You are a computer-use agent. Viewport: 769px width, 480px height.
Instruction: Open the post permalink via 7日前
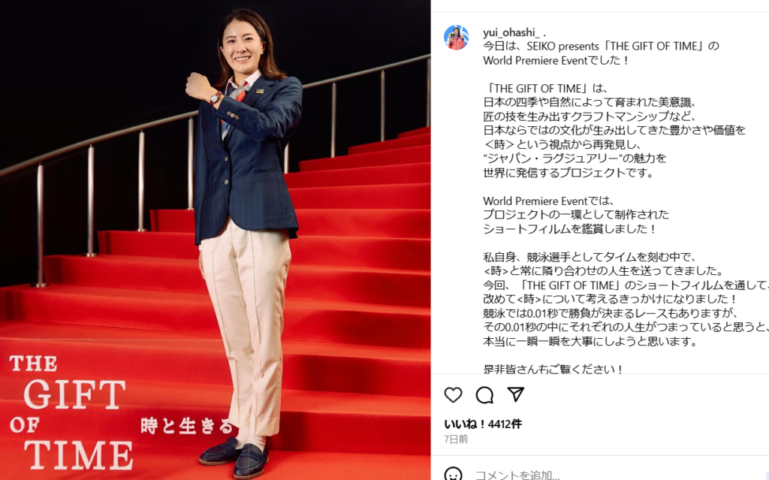(x=456, y=439)
